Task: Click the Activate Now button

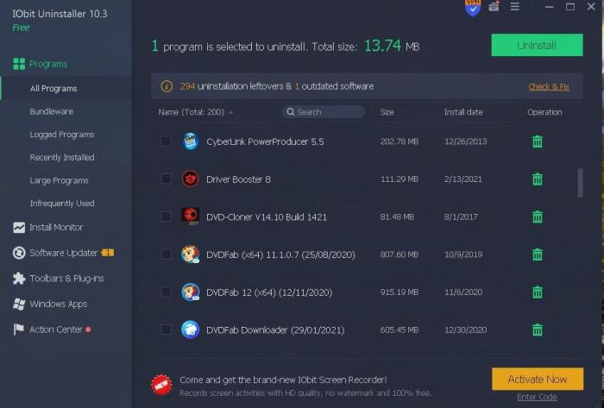Action: pos(538,380)
